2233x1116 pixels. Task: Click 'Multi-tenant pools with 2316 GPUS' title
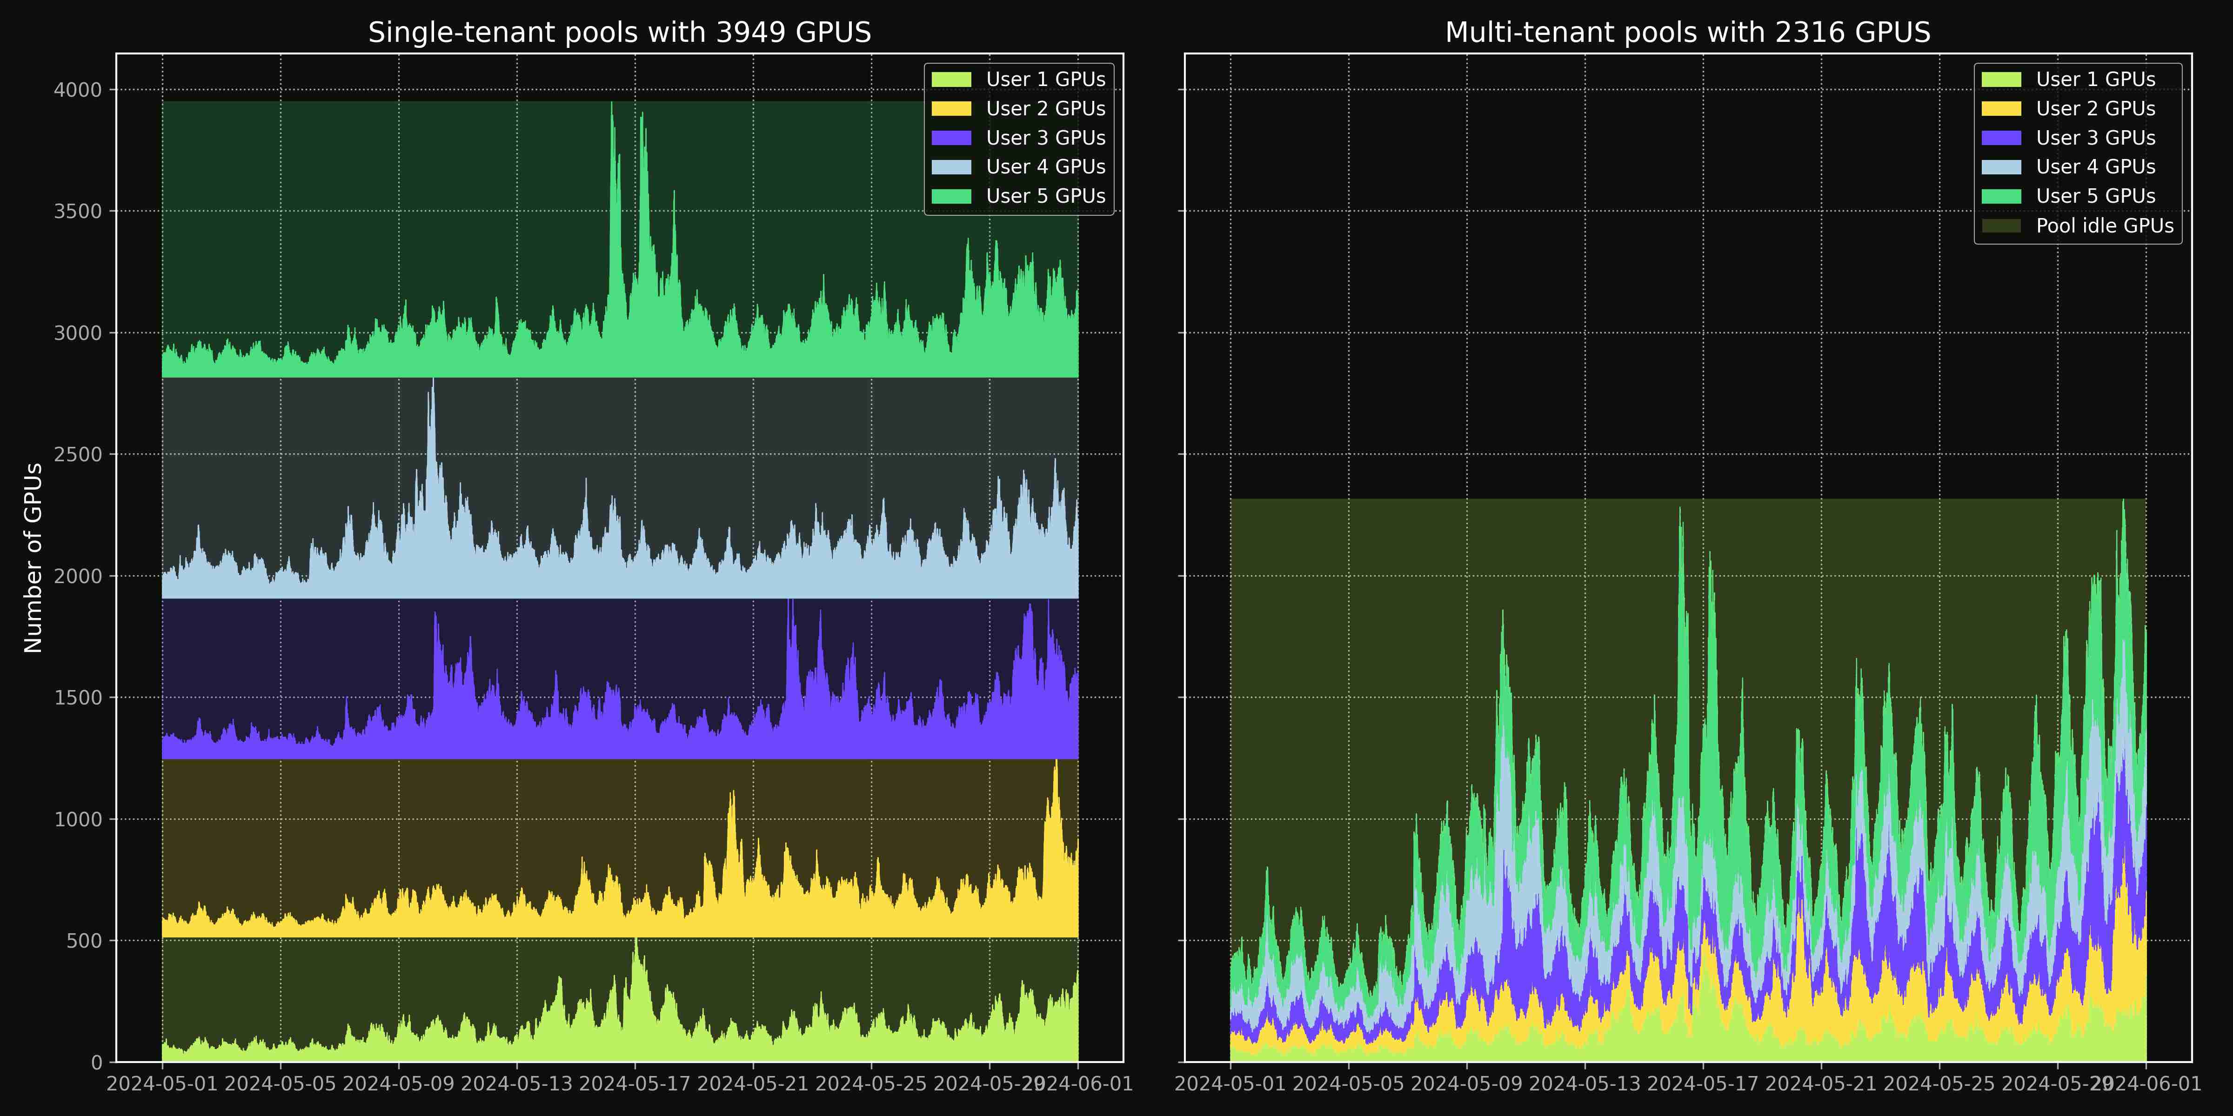(x=1688, y=32)
